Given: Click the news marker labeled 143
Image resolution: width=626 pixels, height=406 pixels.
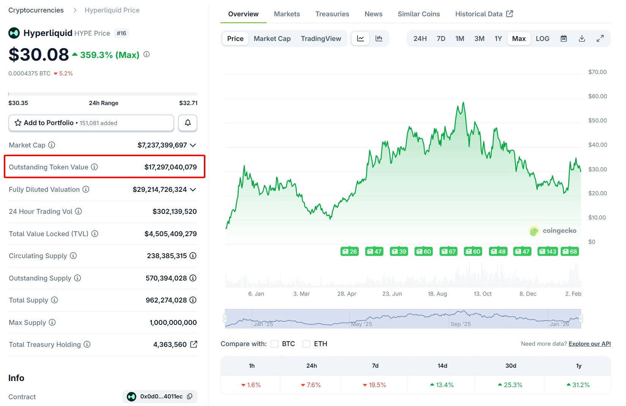Looking at the screenshot, I should (x=547, y=251).
